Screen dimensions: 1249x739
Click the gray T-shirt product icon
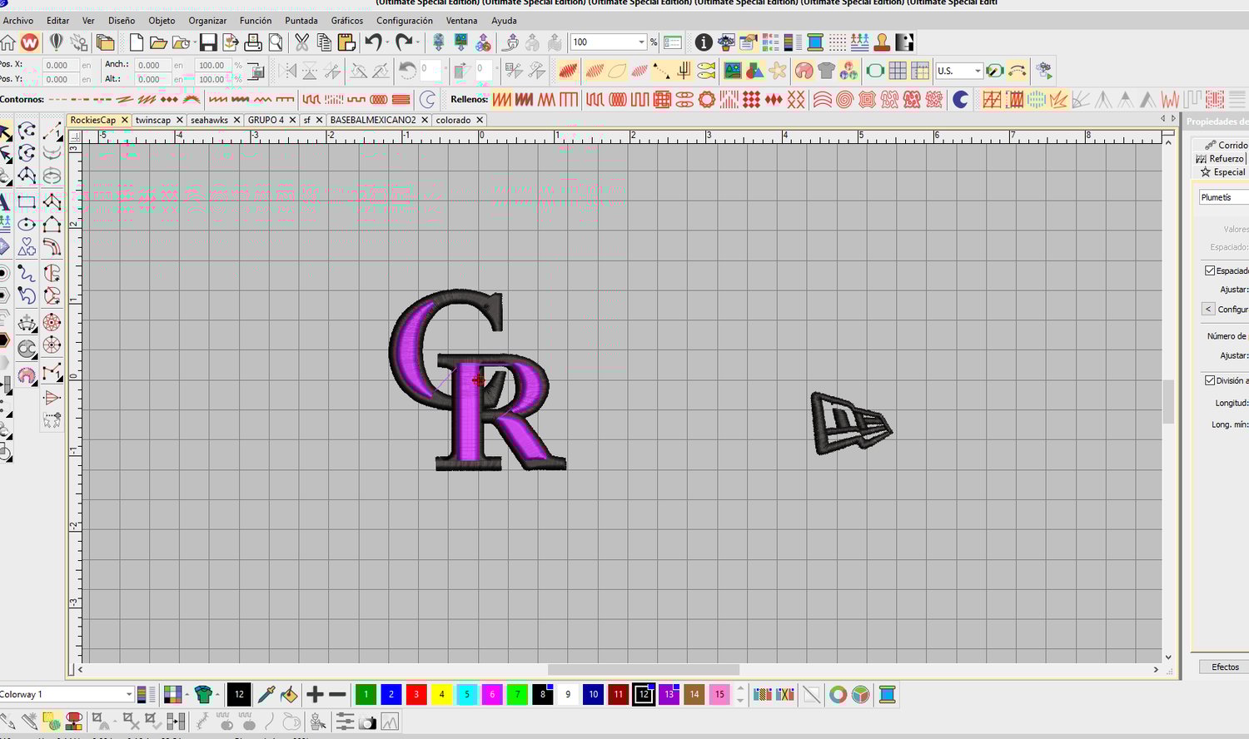pos(826,72)
